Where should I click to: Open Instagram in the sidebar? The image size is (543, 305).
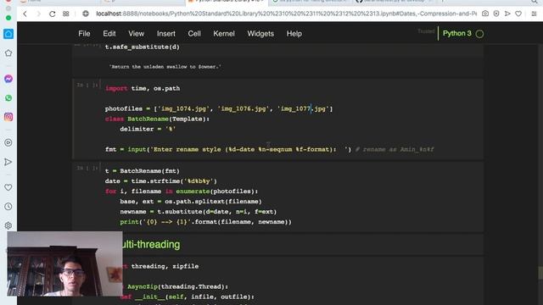pyautogui.click(x=8, y=117)
